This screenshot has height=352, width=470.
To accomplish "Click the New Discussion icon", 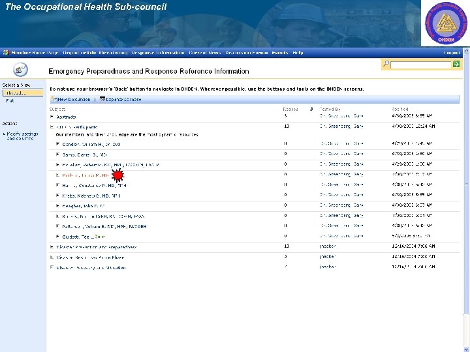I will [x=54, y=99].
